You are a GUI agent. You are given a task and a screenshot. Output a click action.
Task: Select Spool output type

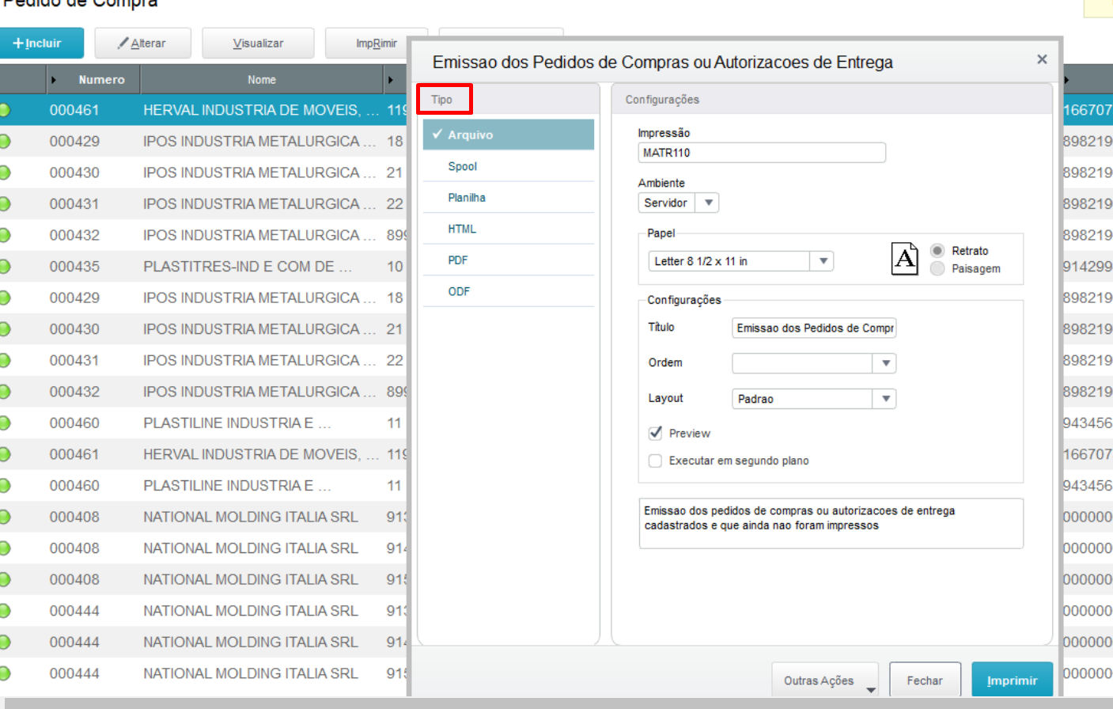pos(509,166)
